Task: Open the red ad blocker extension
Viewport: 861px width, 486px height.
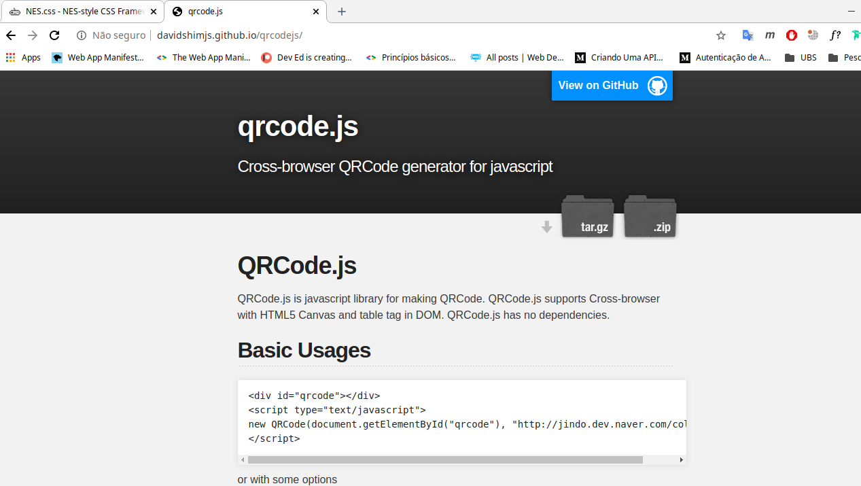Action: tap(792, 35)
